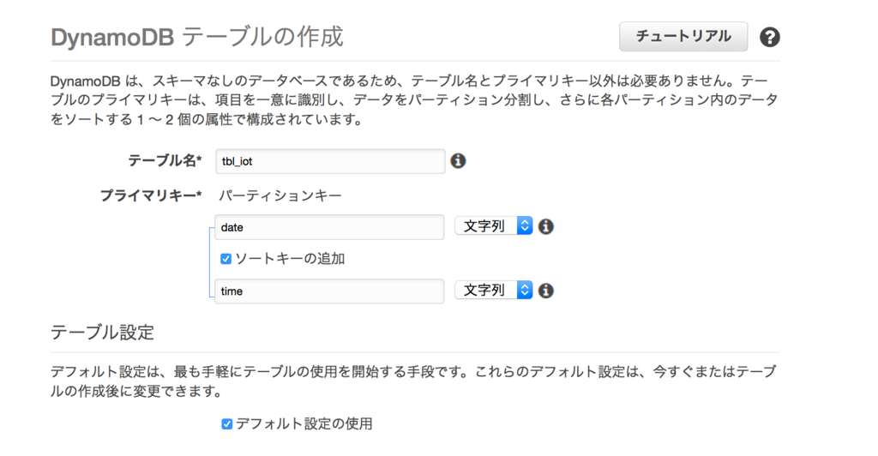The width and height of the screenshot is (878, 456).
Task: Click the partition key field containing date
Action: [329, 227]
